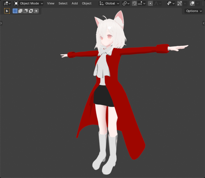Choose the Invert Selection mode
205x178 pixels.
(x=31, y=11)
